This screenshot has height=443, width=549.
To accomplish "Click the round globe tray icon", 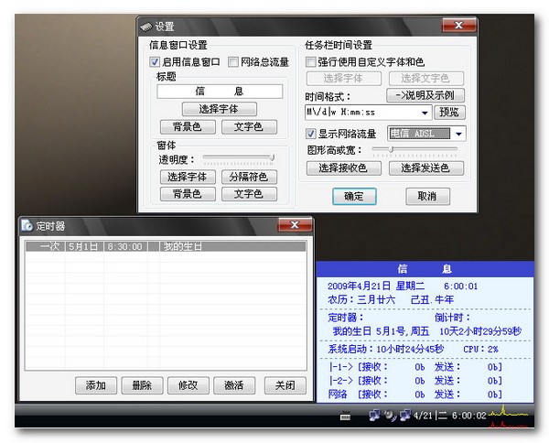I will point(388,416).
